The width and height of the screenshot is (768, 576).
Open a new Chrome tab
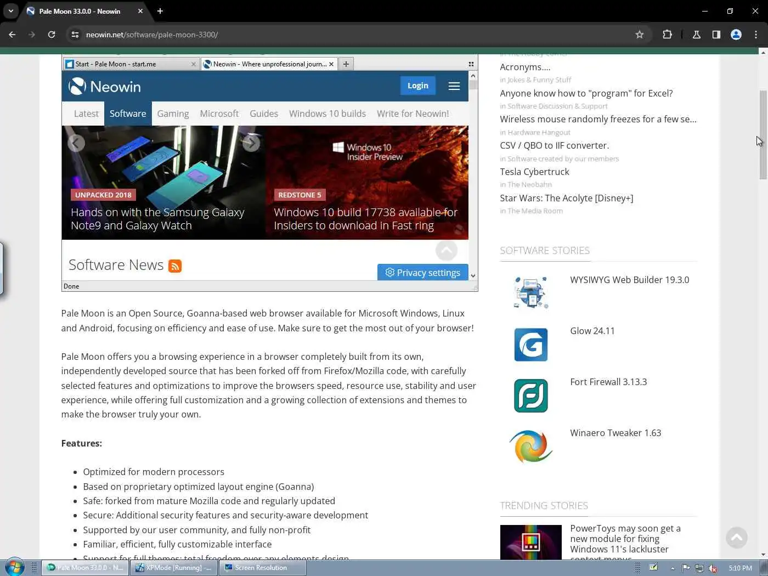click(x=160, y=11)
